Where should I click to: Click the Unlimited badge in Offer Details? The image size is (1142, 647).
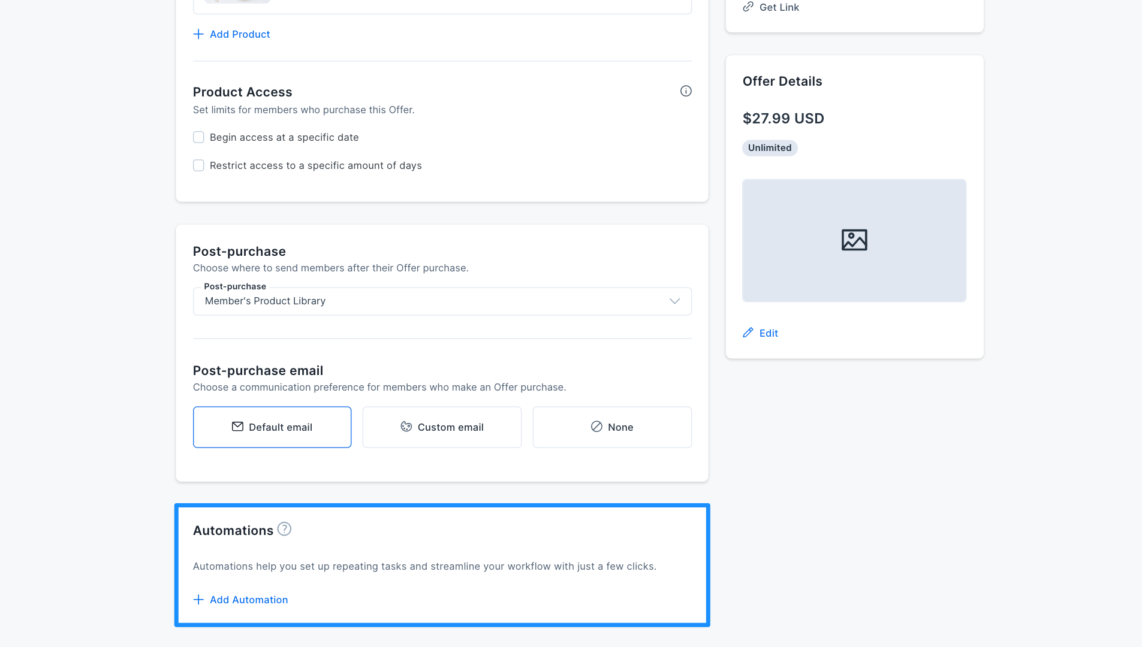(x=770, y=148)
